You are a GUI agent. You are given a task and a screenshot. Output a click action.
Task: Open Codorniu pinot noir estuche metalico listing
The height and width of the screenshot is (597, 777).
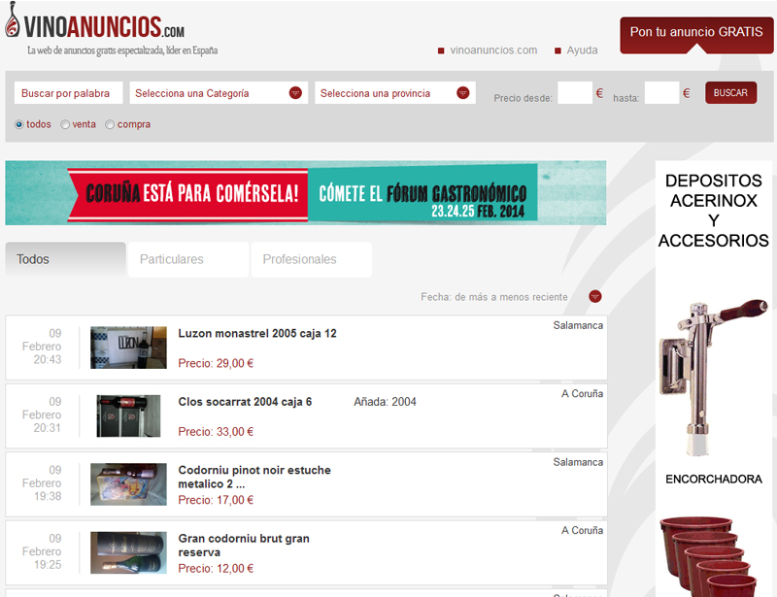[x=254, y=477]
